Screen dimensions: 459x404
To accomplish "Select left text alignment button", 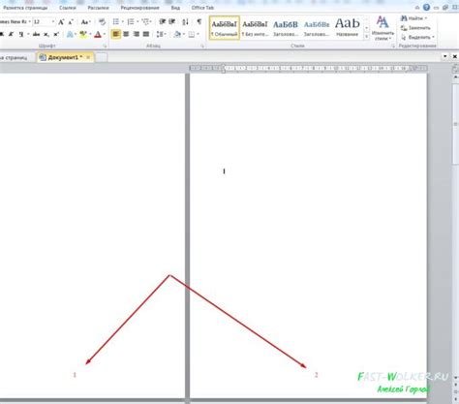I will point(115,34).
